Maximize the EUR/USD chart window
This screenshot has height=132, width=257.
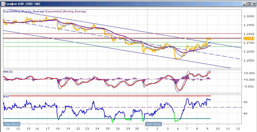(249, 4)
